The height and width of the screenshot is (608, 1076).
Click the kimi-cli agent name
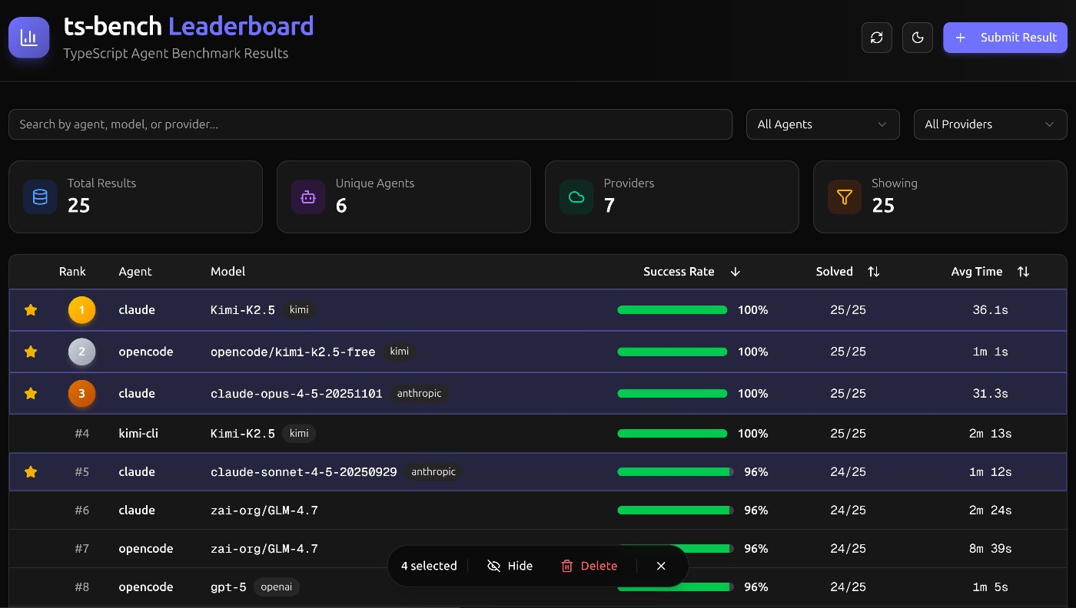138,433
